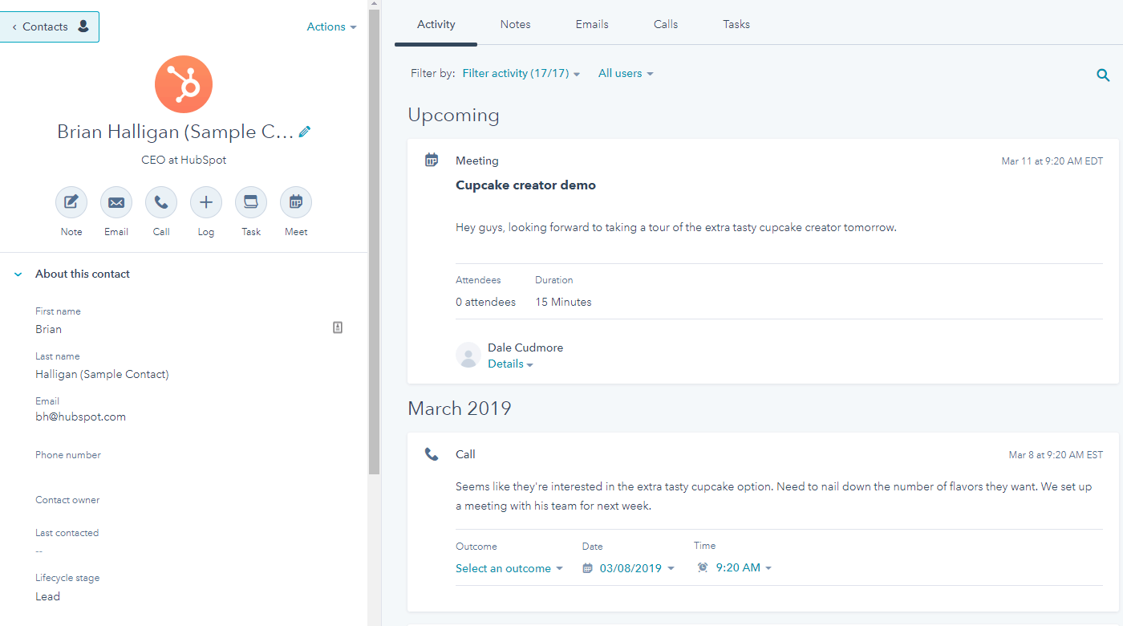Click the Last contacted field value

[x=39, y=551]
